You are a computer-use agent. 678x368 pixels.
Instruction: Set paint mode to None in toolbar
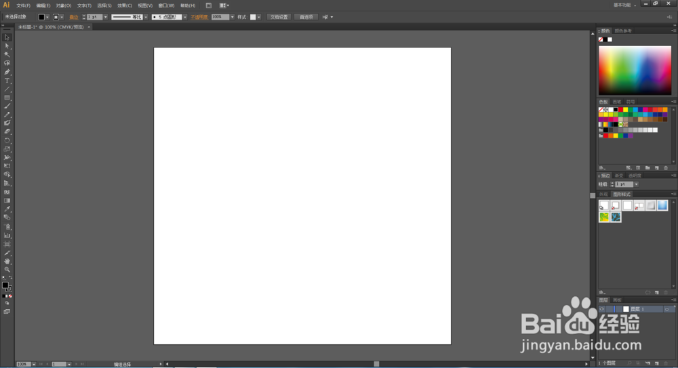(x=10, y=296)
